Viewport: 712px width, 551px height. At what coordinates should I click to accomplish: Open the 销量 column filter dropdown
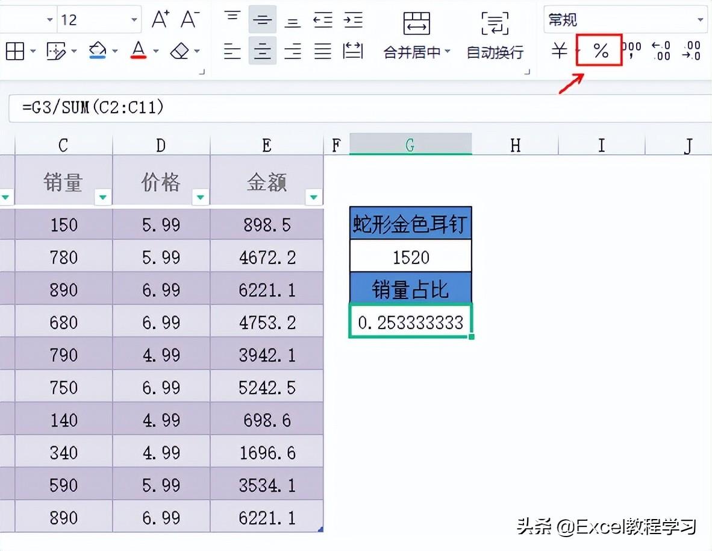point(103,197)
